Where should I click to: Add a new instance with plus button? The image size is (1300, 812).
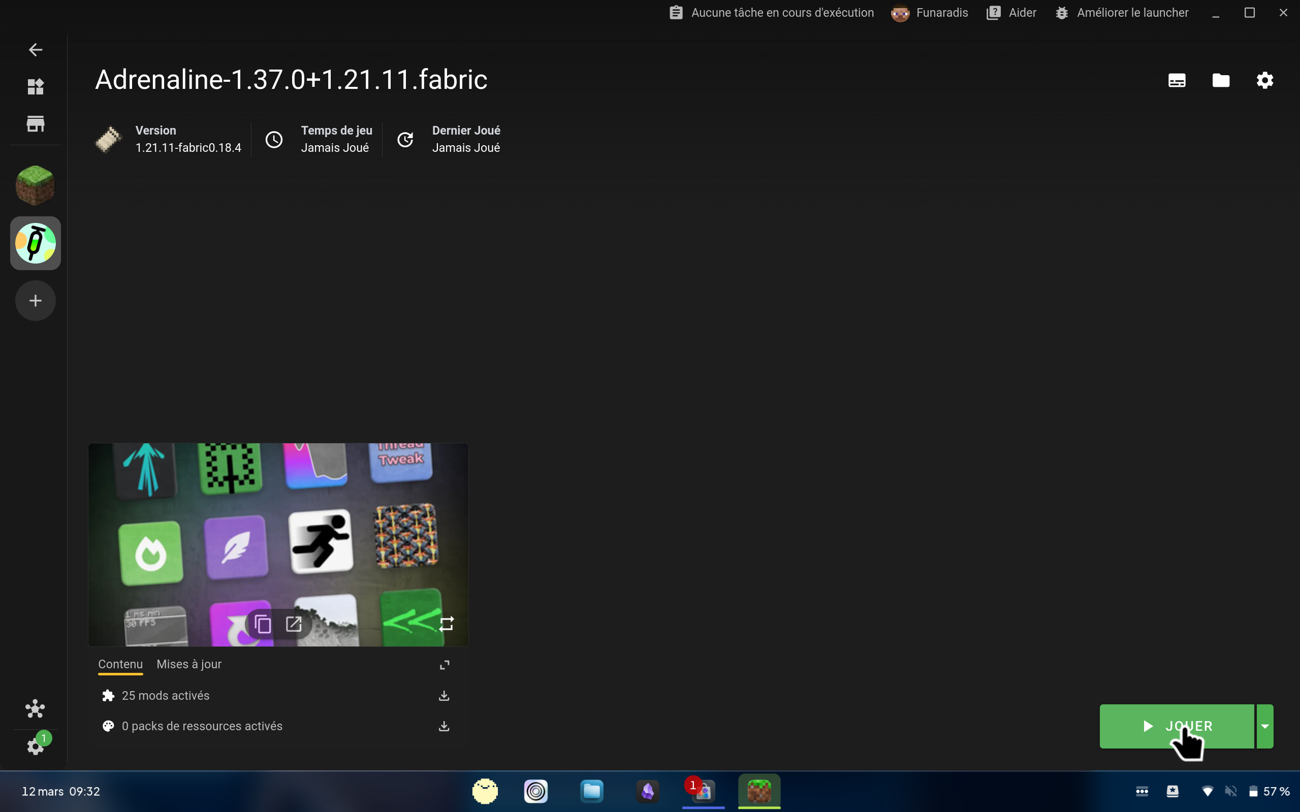pos(36,301)
